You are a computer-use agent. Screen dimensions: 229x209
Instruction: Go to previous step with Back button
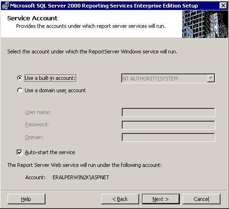point(120,199)
